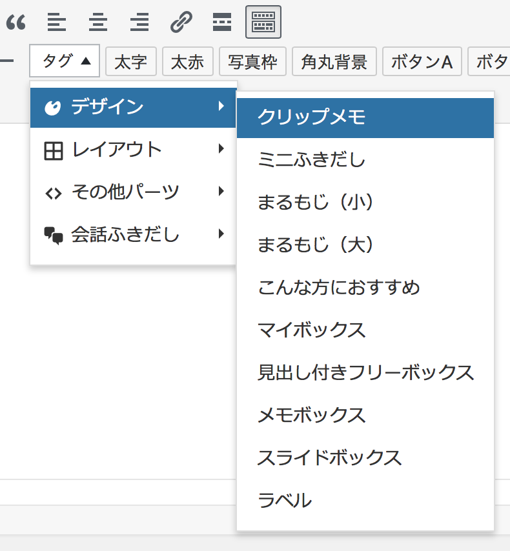Insert Read More tag icon

pyautogui.click(x=222, y=22)
